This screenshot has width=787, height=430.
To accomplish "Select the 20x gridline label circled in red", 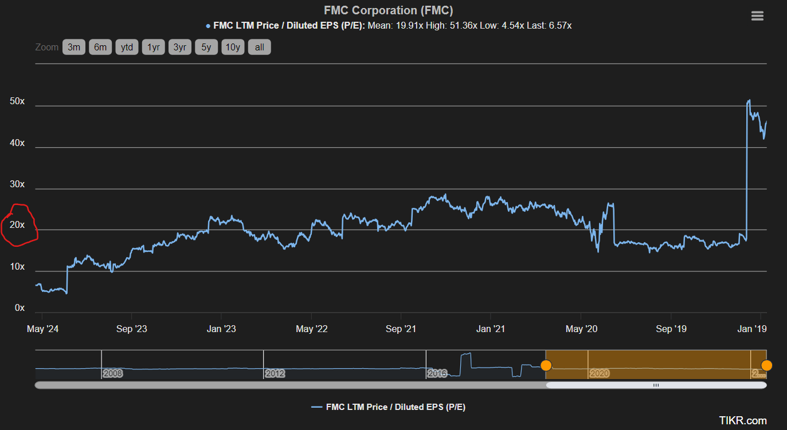I will pyautogui.click(x=18, y=224).
